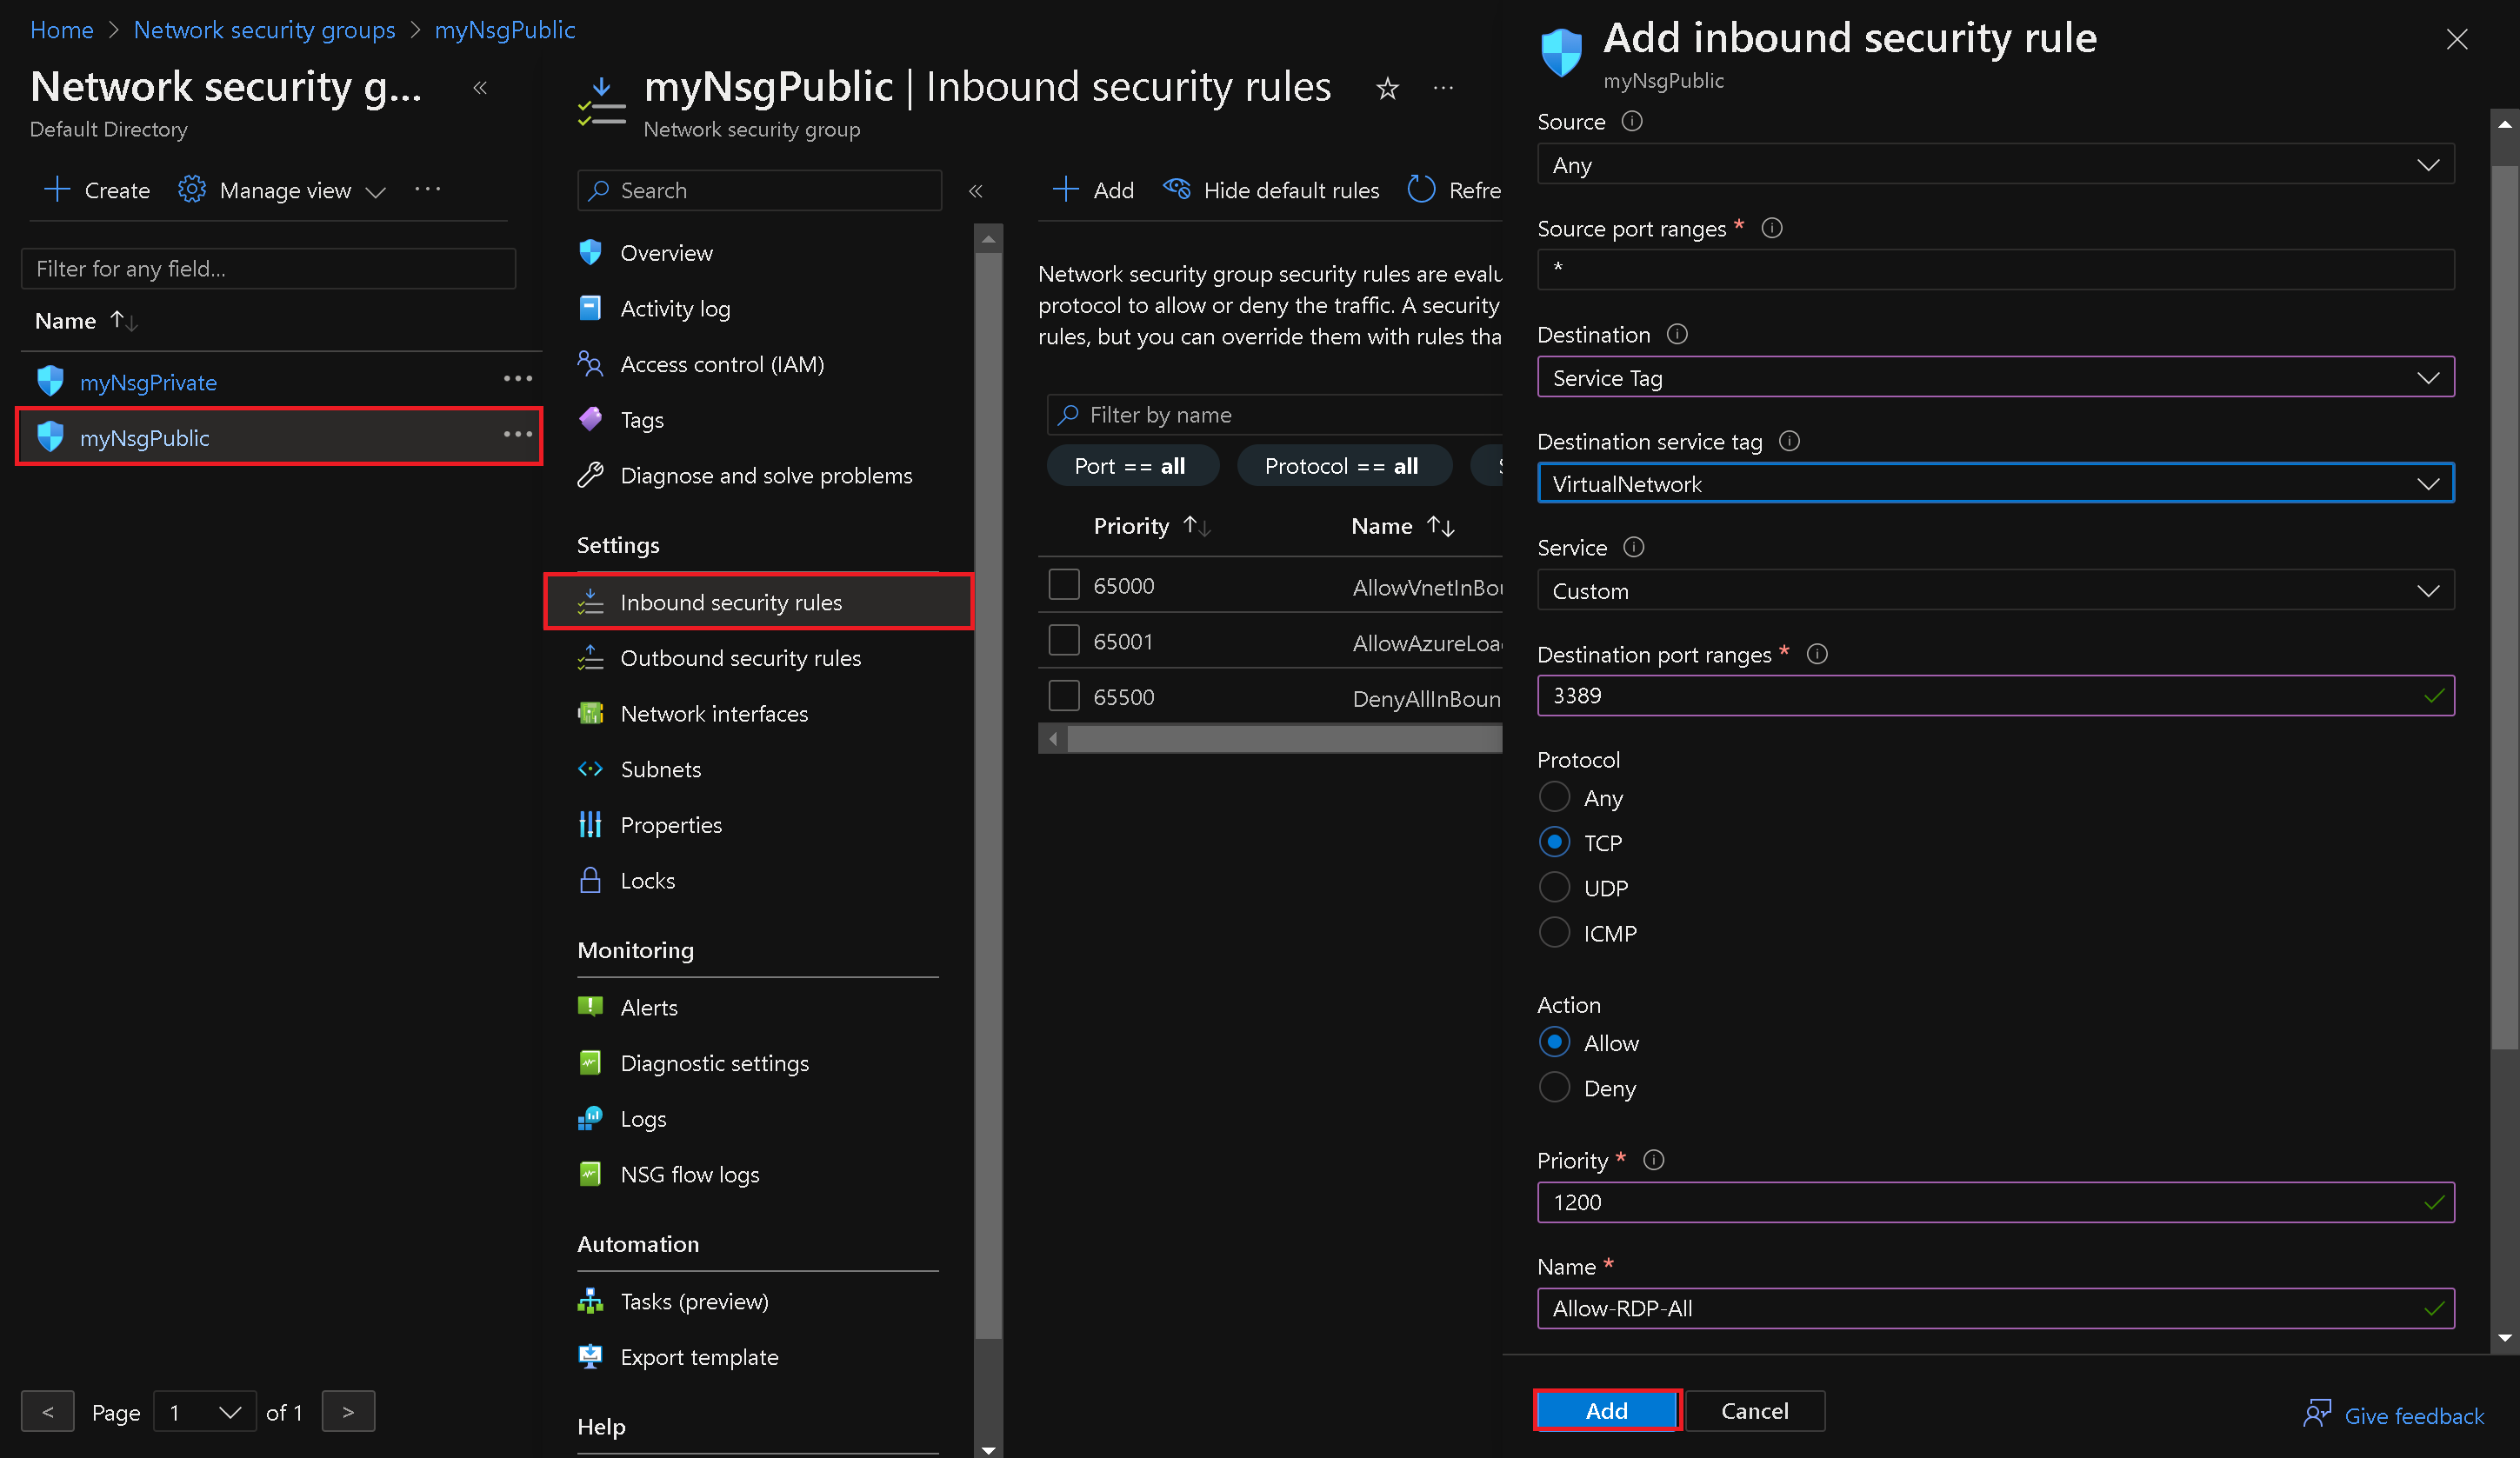
Task: Set the Action to Deny
Action: pos(1554,1088)
